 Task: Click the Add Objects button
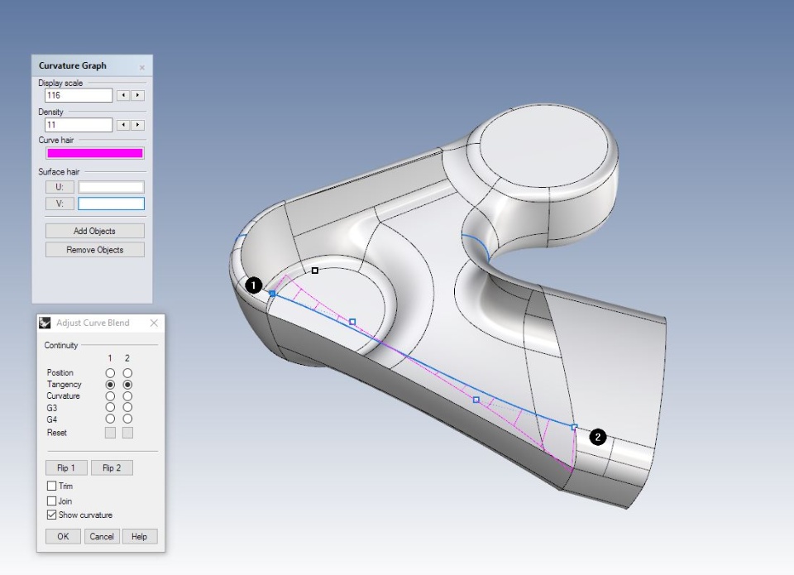94,231
